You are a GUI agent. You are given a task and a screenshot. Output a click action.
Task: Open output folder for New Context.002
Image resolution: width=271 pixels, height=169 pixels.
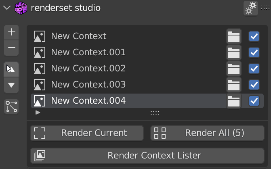pyautogui.click(x=234, y=69)
